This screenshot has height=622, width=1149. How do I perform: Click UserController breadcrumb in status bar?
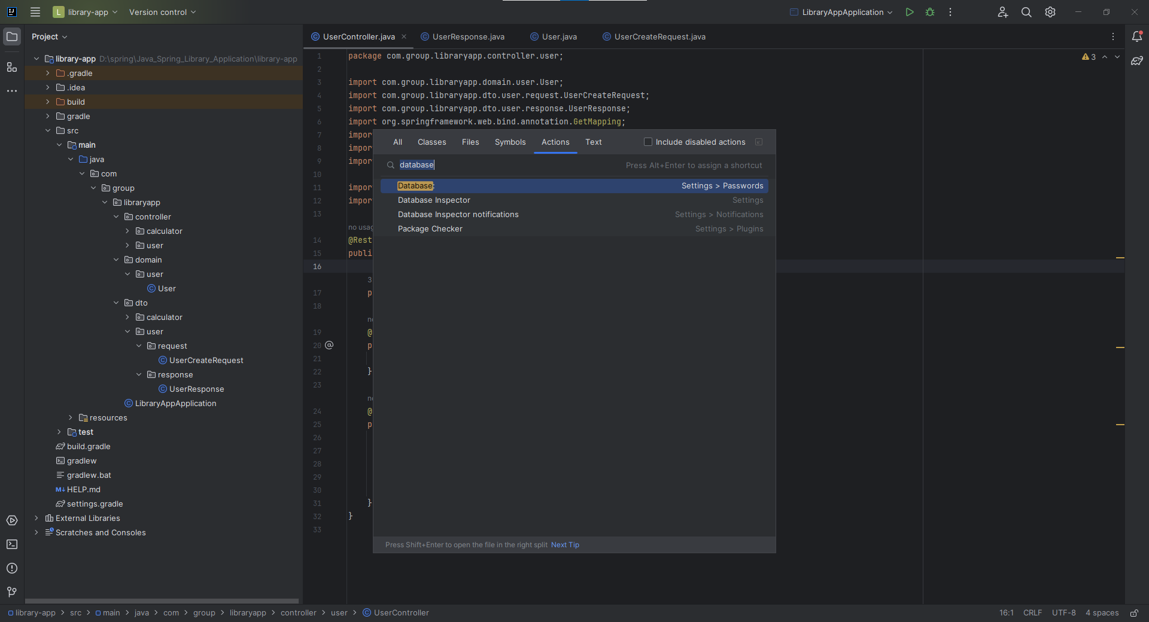[396, 613]
